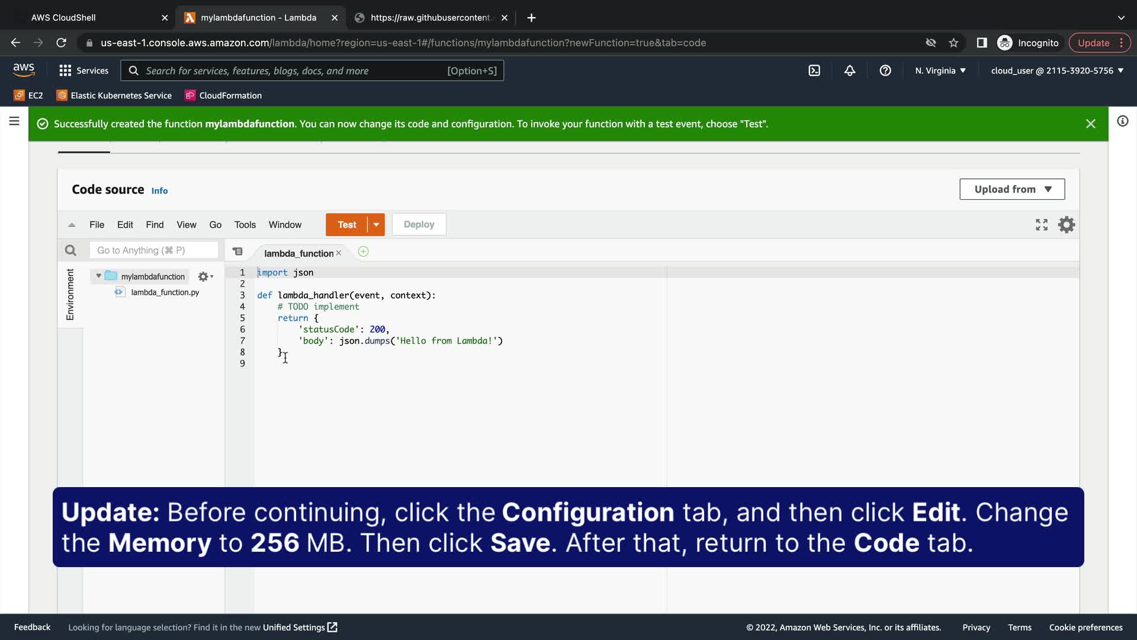1137x640 pixels.
Task: Toggle fullscreen code editor icon
Action: tap(1042, 225)
